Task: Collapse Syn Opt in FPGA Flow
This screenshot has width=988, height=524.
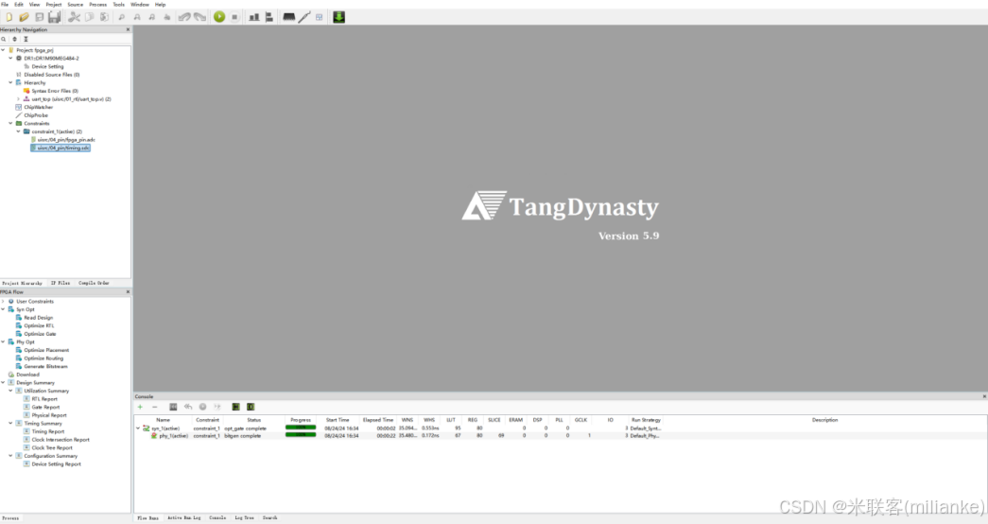Action: coord(3,309)
